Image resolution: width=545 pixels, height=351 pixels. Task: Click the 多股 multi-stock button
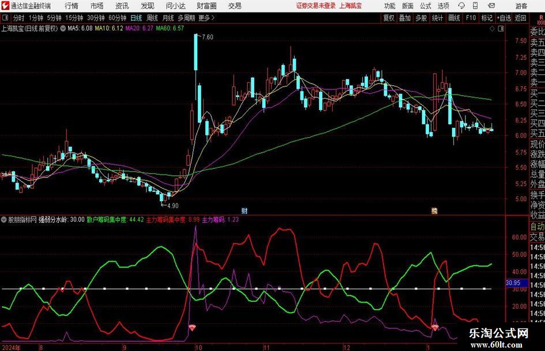(x=421, y=18)
